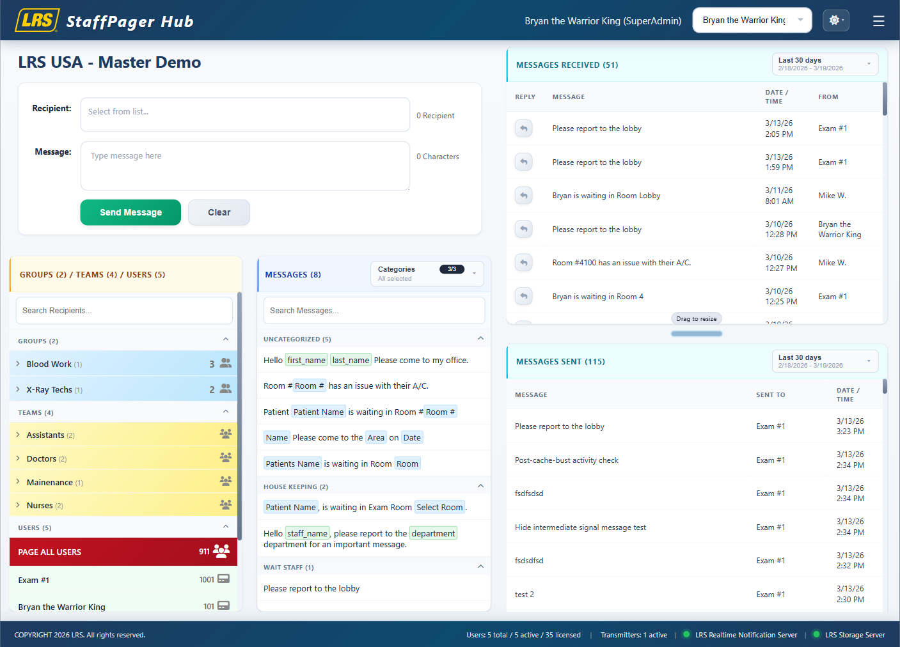
Task: Click the members icon beside Blood Work group
Action: [x=225, y=362]
